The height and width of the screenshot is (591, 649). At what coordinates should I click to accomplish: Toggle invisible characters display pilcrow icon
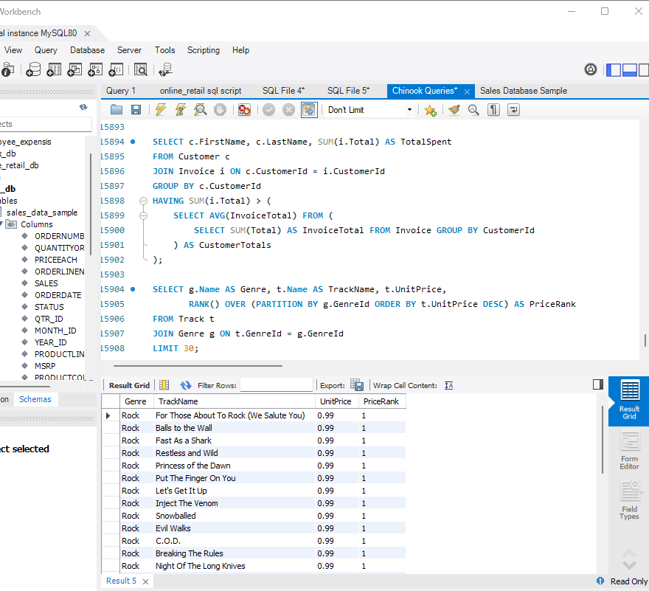pyautogui.click(x=494, y=110)
